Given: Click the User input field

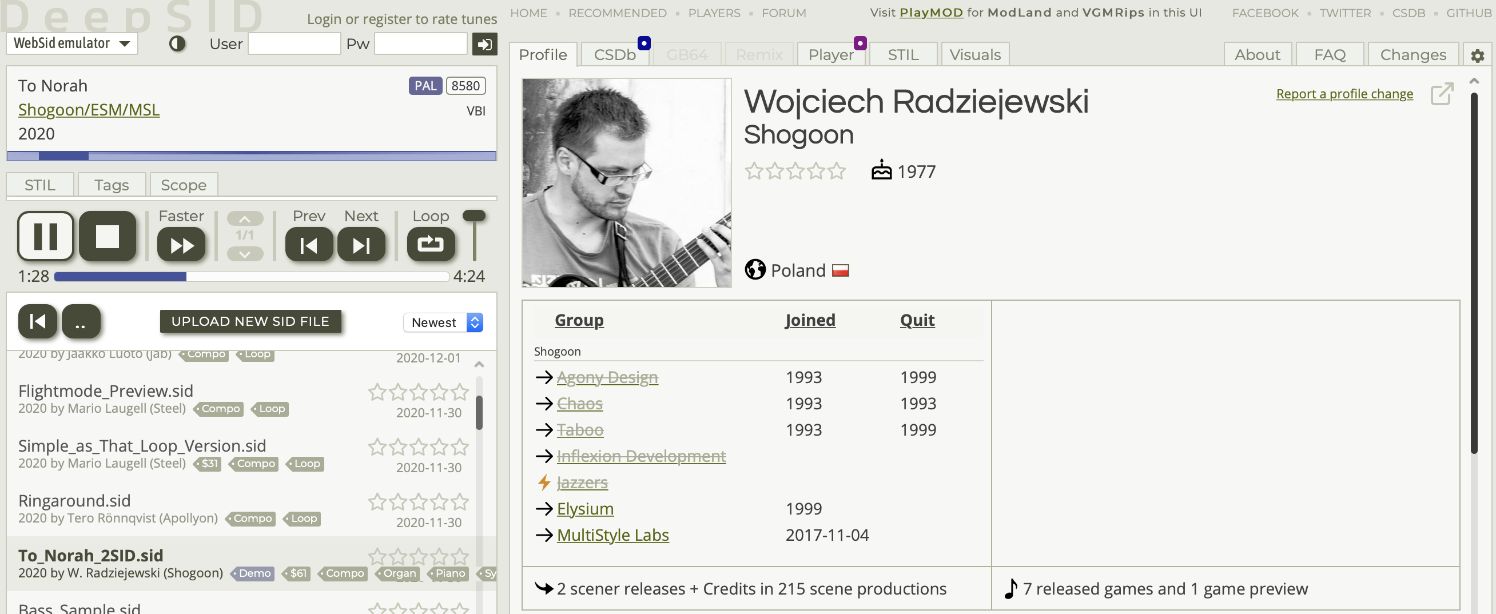Looking at the screenshot, I should pyautogui.click(x=294, y=43).
